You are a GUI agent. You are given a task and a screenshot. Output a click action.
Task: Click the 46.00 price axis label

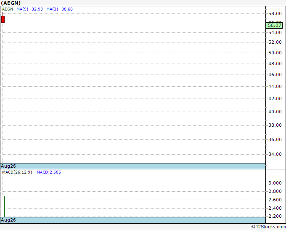tap(275, 75)
